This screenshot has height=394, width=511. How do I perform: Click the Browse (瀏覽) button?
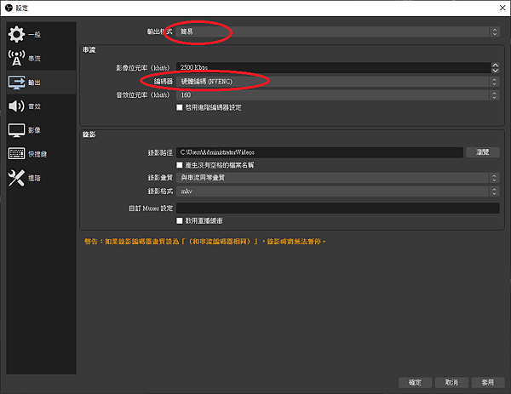point(483,152)
